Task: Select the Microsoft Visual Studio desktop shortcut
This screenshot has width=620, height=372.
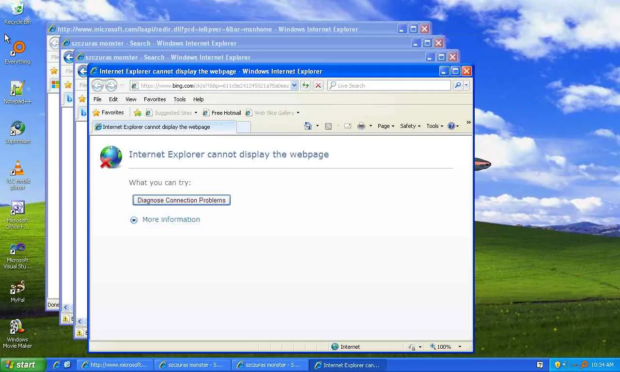Action: point(17,254)
